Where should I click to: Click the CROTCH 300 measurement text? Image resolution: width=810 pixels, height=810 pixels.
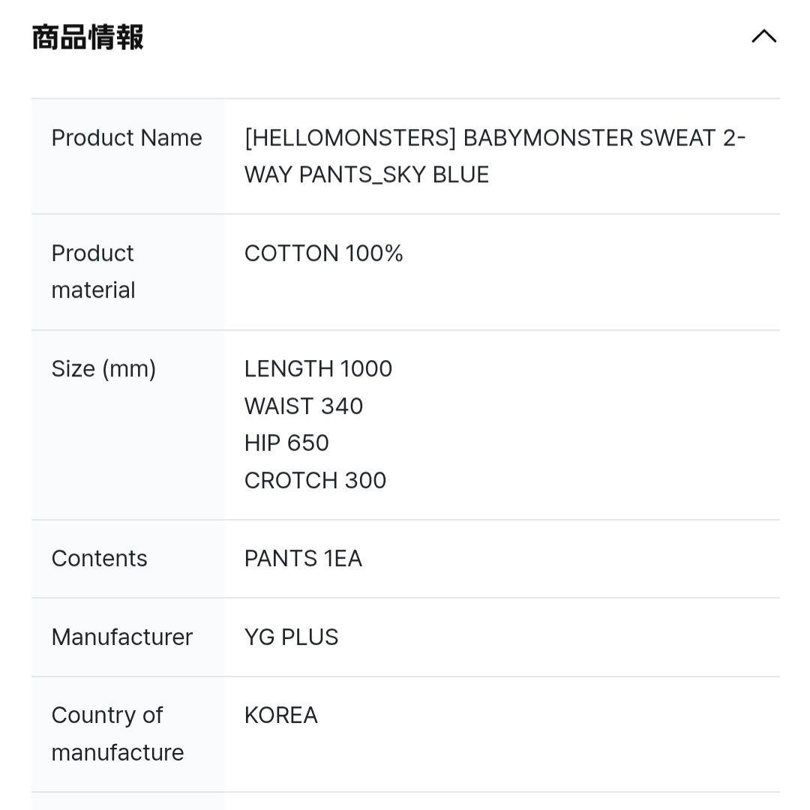click(x=315, y=480)
